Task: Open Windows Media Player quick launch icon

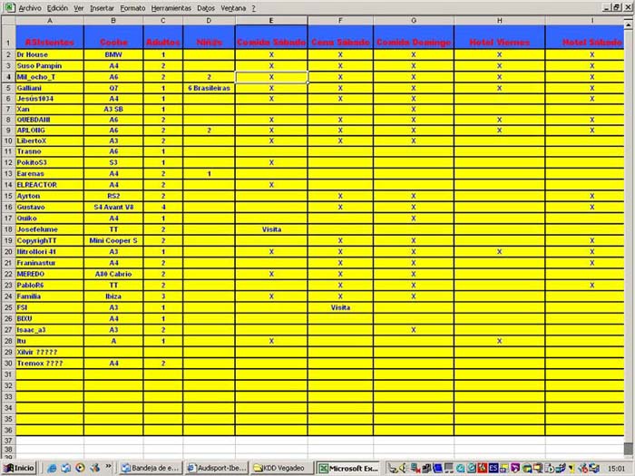Action: point(79,468)
